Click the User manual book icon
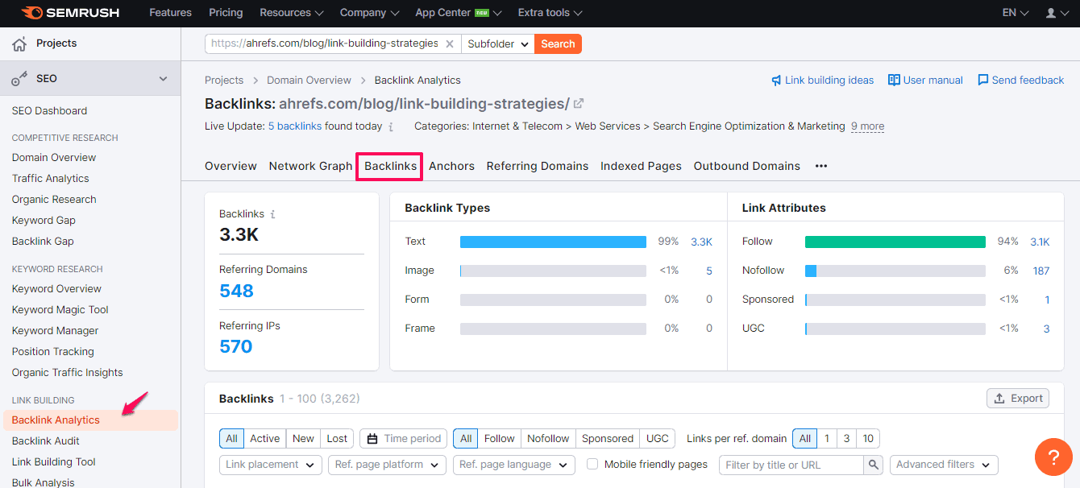Screen dimensions: 1080x488 (894, 81)
